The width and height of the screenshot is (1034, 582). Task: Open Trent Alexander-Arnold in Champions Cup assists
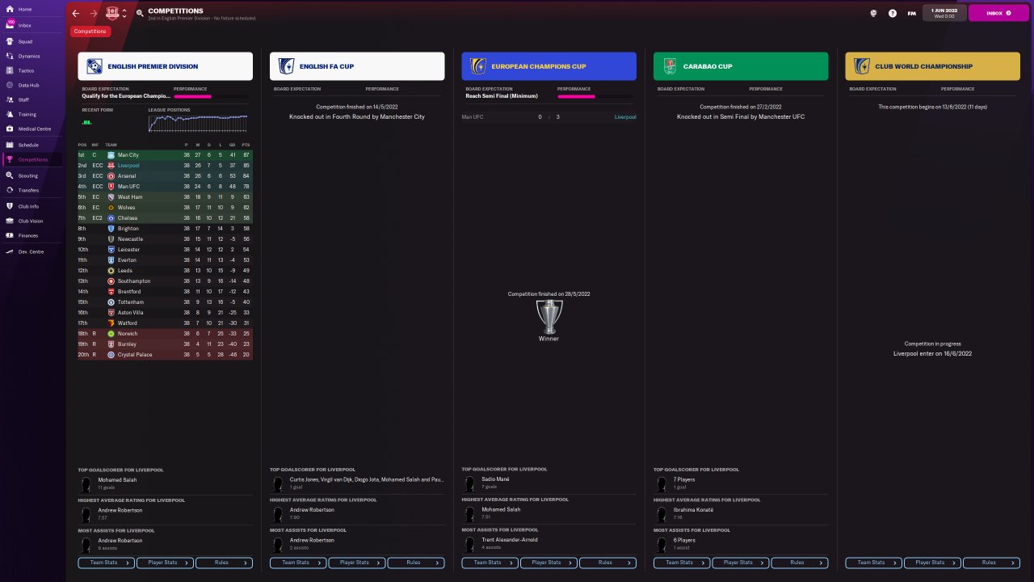pos(510,540)
